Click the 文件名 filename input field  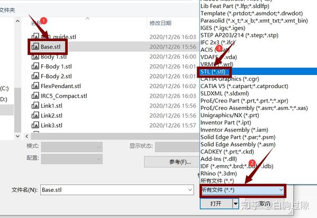coord(114,190)
